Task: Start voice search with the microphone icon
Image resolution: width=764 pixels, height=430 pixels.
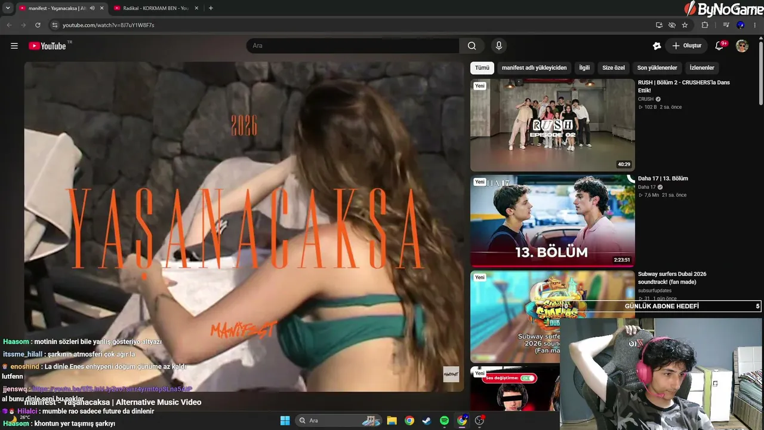Action: point(499,46)
